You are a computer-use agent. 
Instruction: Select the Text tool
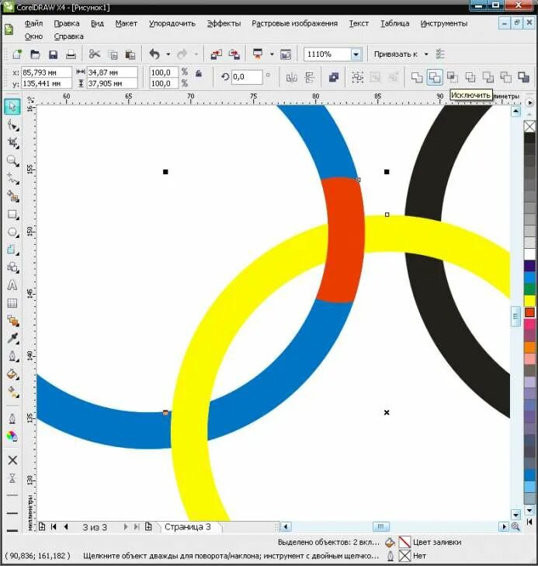[12, 285]
